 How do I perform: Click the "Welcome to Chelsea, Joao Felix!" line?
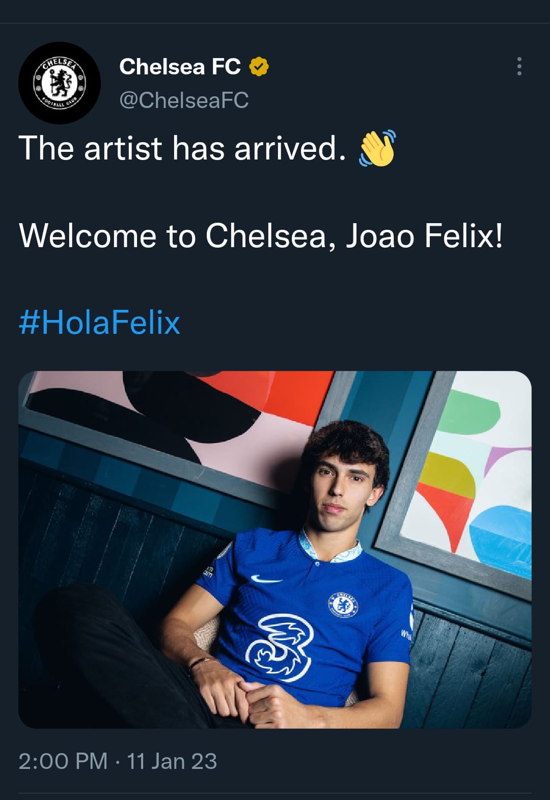[261, 236]
